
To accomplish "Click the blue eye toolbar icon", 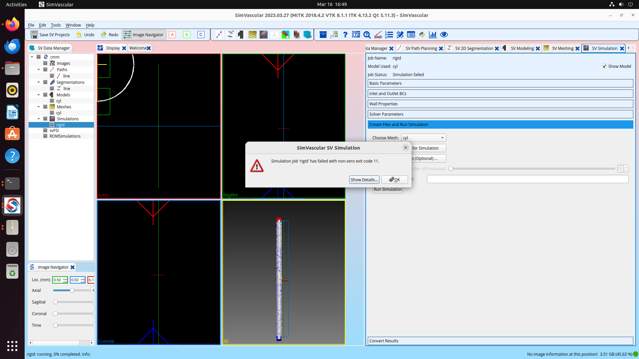I will point(444,35).
